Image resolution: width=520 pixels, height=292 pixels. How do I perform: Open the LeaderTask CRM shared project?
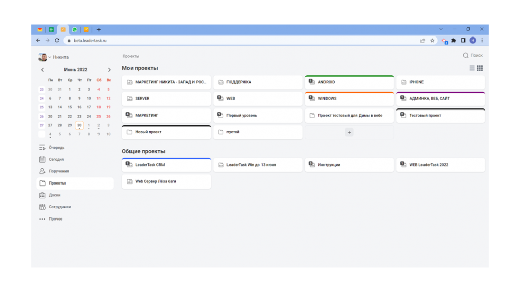pyautogui.click(x=166, y=165)
